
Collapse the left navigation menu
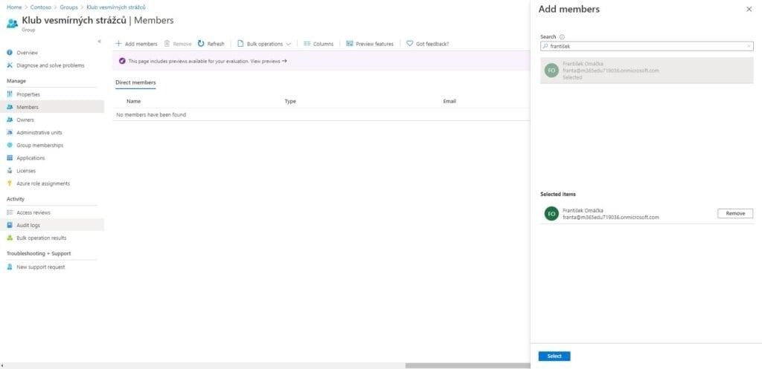coord(100,41)
